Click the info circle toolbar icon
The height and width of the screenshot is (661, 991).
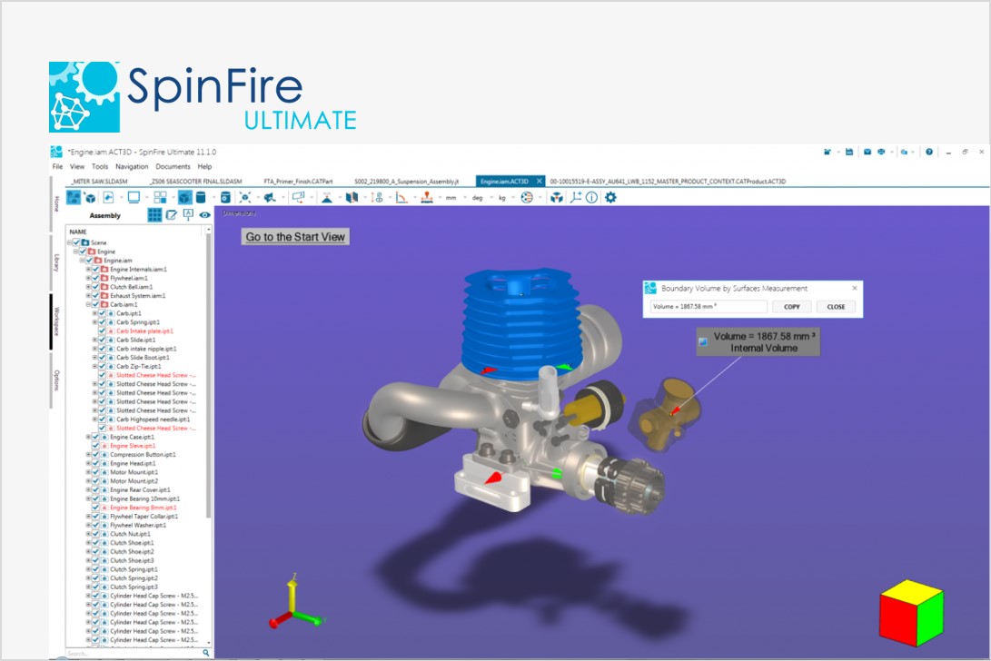tap(591, 197)
